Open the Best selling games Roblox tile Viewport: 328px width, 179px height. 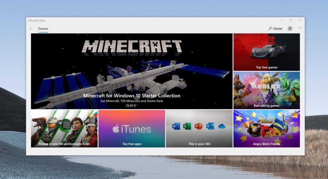tap(266, 90)
